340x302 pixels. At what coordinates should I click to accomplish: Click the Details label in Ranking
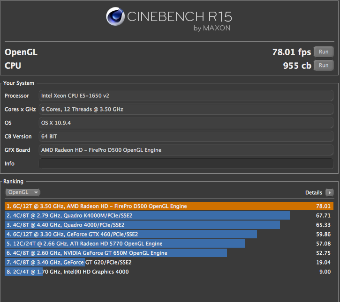coord(314,193)
